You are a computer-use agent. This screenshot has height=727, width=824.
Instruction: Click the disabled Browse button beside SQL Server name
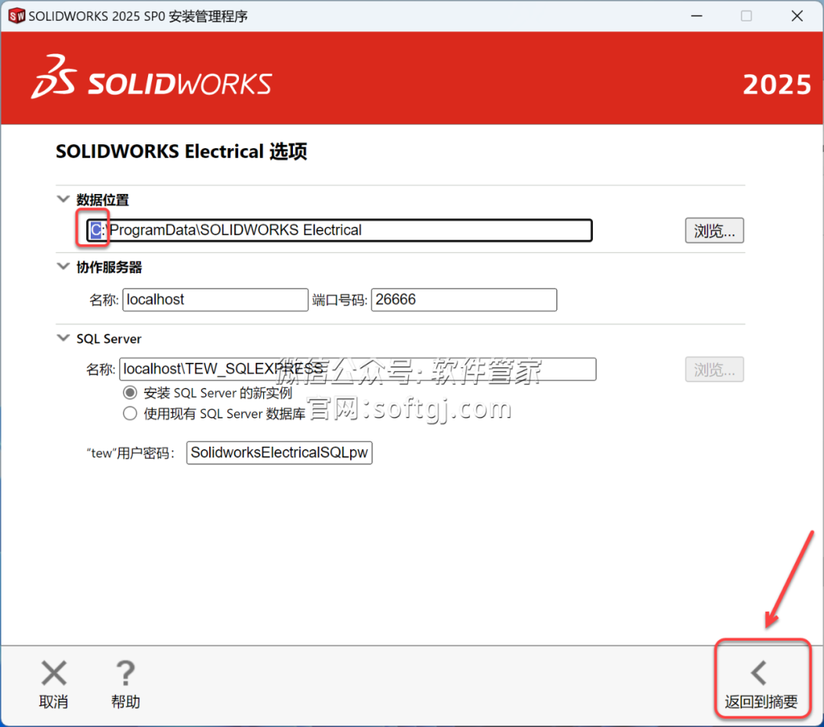714,370
